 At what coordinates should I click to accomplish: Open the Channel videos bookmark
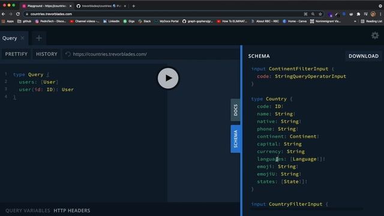click(x=84, y=22)
